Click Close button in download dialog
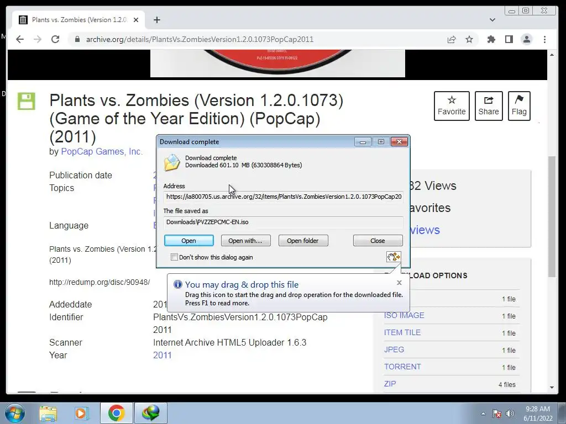 pos(378,241)
